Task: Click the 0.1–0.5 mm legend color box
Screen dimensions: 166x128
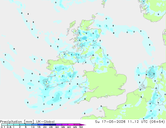Action: coord(4,125)
